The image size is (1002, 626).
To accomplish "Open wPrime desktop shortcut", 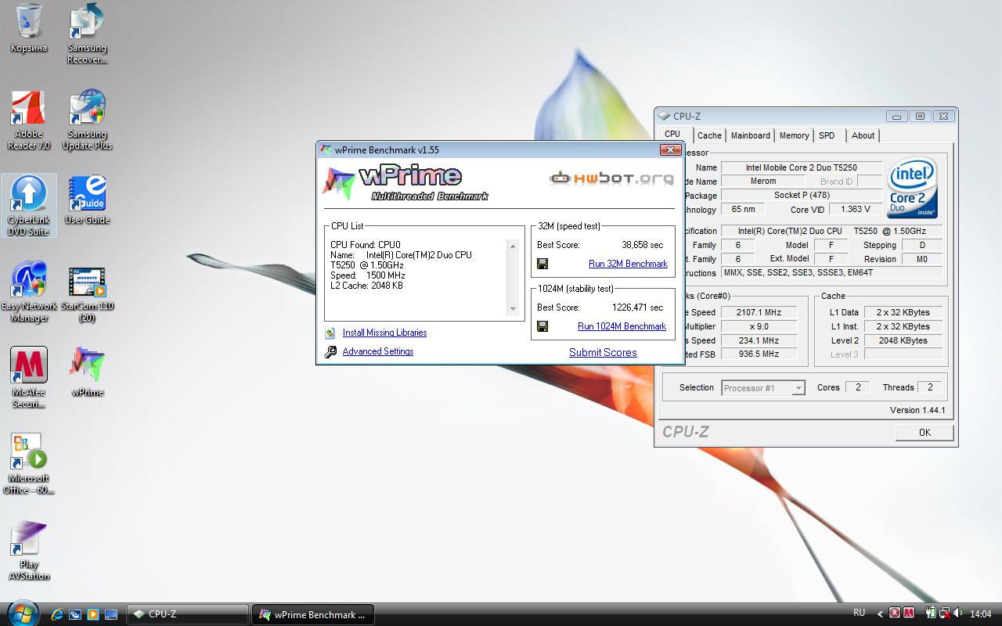I will click(87, 372).
